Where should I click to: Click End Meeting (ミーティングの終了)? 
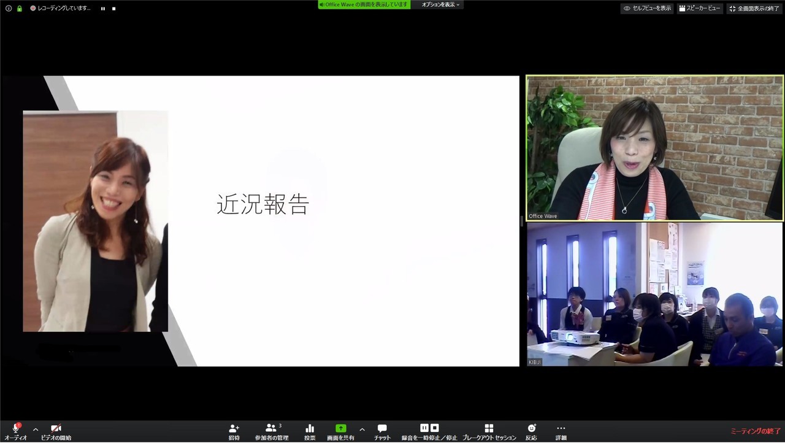756,431
